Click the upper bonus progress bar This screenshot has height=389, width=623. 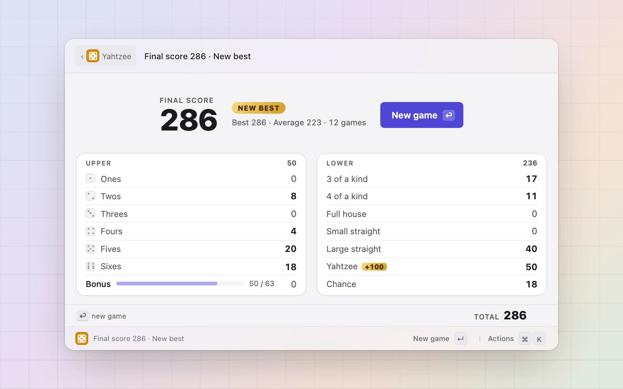180,284
